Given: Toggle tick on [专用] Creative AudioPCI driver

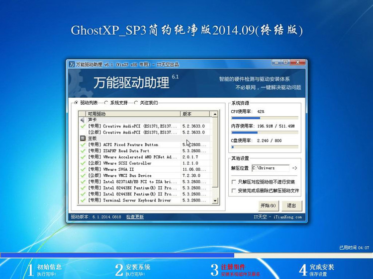Looking at the screenshot, I should tap(83, 126).
